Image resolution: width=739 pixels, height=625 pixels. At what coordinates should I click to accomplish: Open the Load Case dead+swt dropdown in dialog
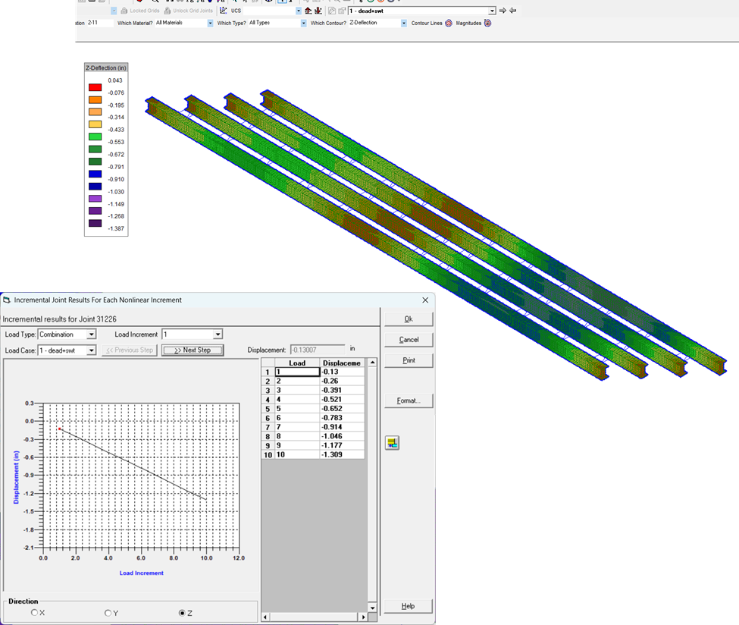point(92,350)
